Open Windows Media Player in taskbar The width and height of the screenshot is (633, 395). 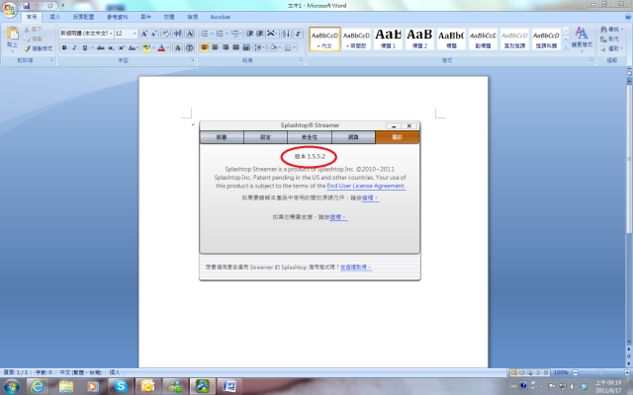point(92,386)
